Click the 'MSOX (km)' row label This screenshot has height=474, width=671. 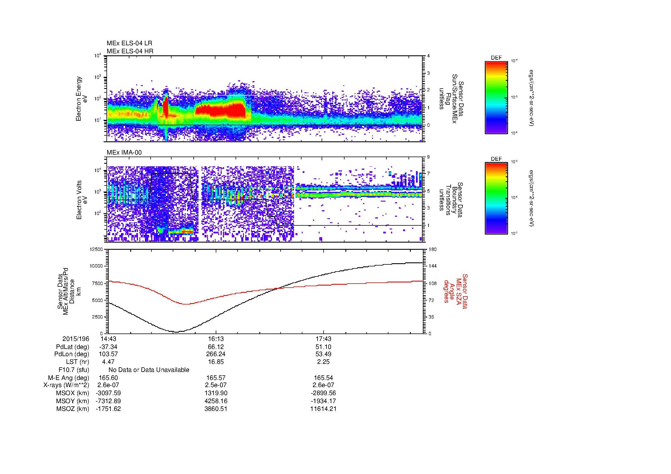73,393
